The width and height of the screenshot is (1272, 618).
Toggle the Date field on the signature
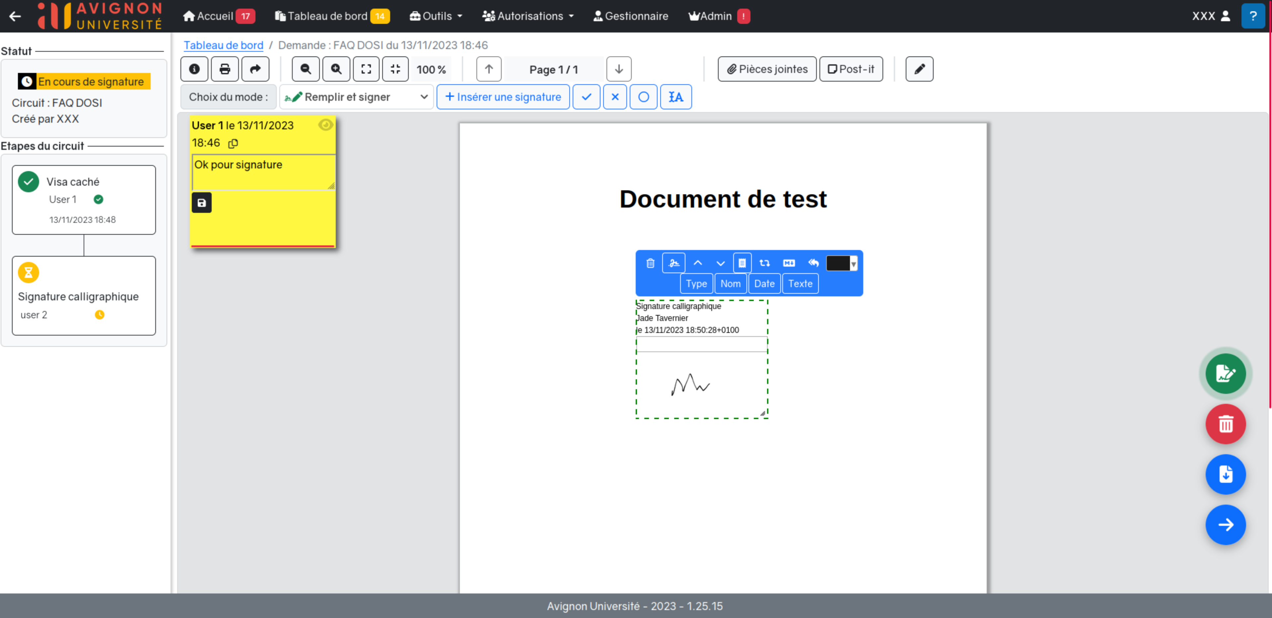coord(764,284)
